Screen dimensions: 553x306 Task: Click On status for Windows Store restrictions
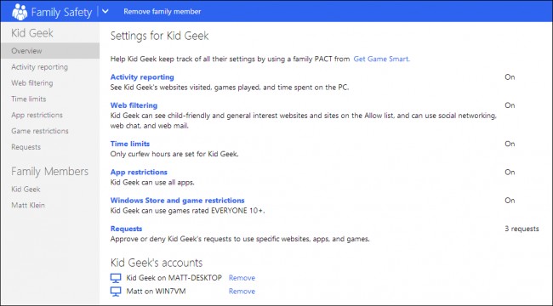(x=510, y=201)
